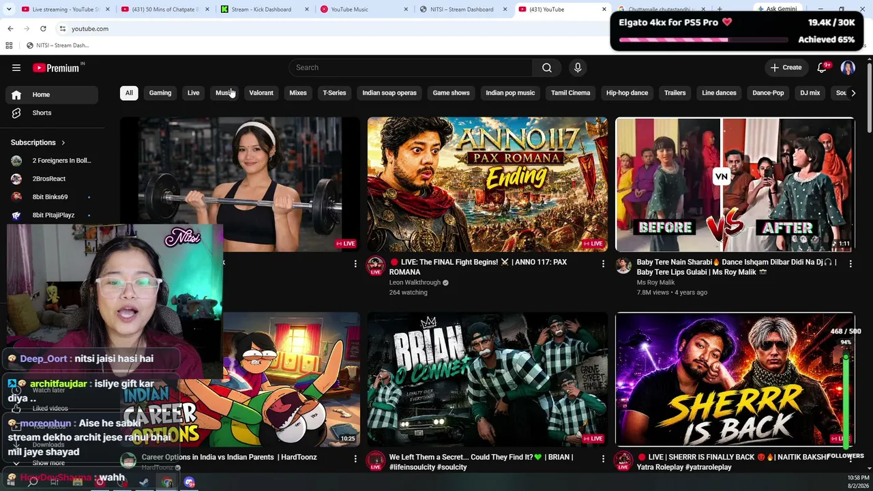Play the SHERRR IS BACK thumbnail

coord(735,379)
